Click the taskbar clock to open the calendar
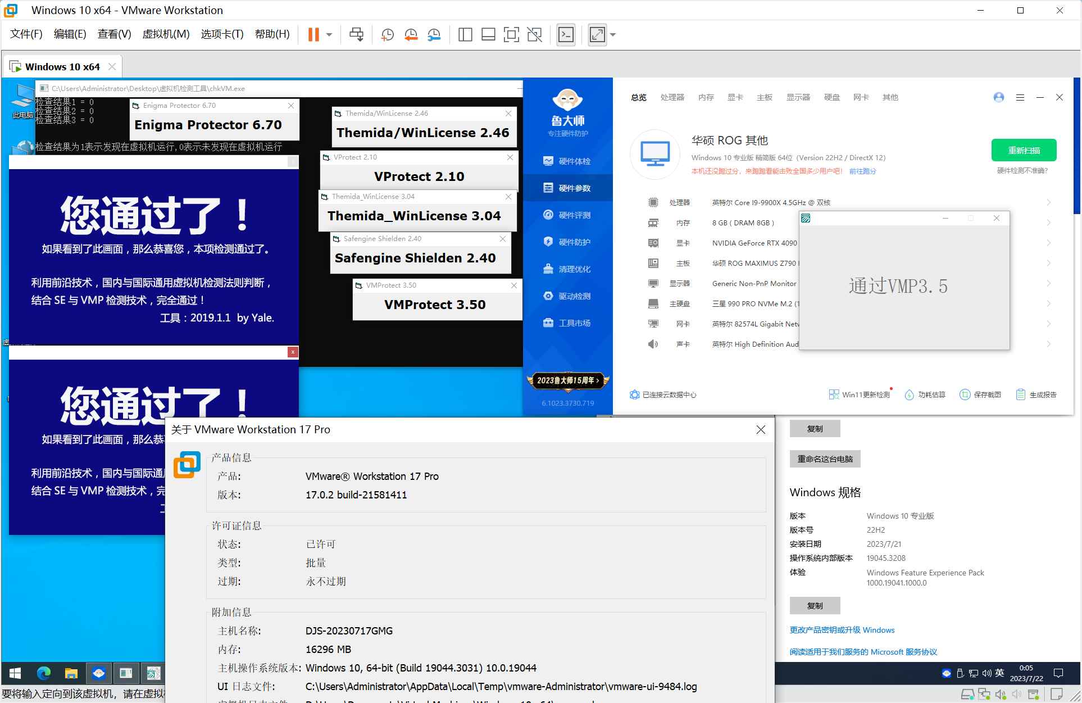1082x703 pixels. click(1026, 673)
